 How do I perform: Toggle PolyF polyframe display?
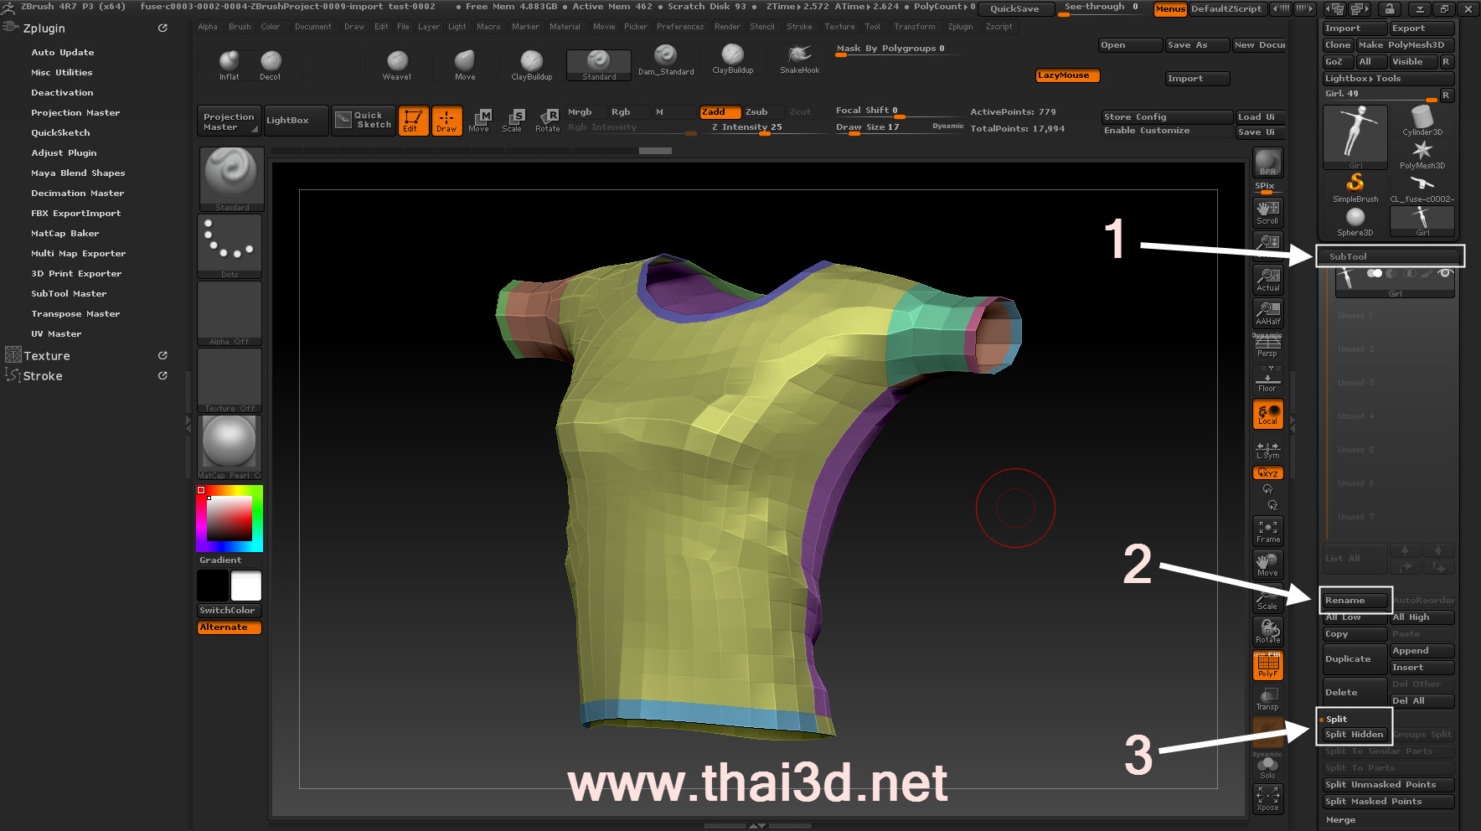pyautogui.click(x=1267, y=665)
